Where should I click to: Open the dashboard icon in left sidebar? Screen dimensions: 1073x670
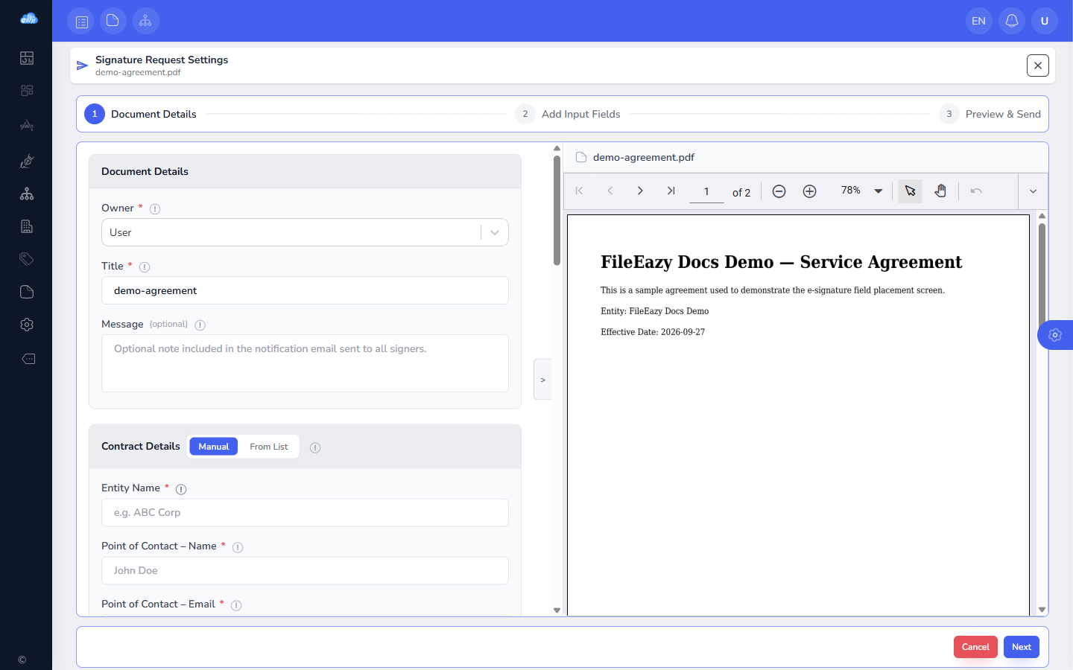click(x=27, y=58)
